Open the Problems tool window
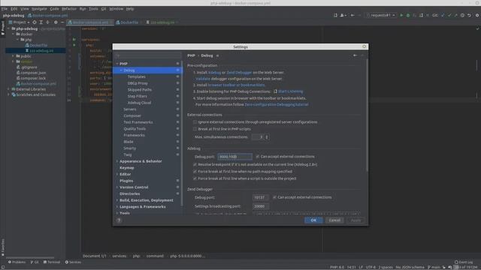The image size is (481, 270). pos(17,262)
